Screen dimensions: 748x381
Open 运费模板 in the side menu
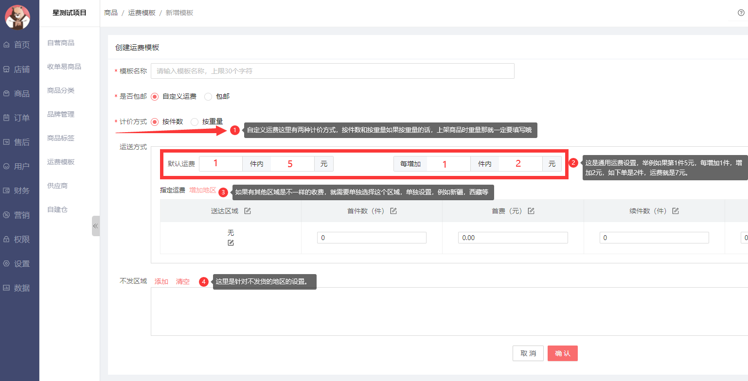[x=61, y=162]
